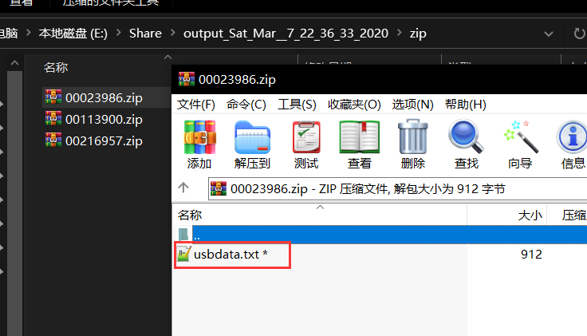Go up one level with the up arrow in WinRAR
This screenshot has width=587, height=336.
coord(183,188)
